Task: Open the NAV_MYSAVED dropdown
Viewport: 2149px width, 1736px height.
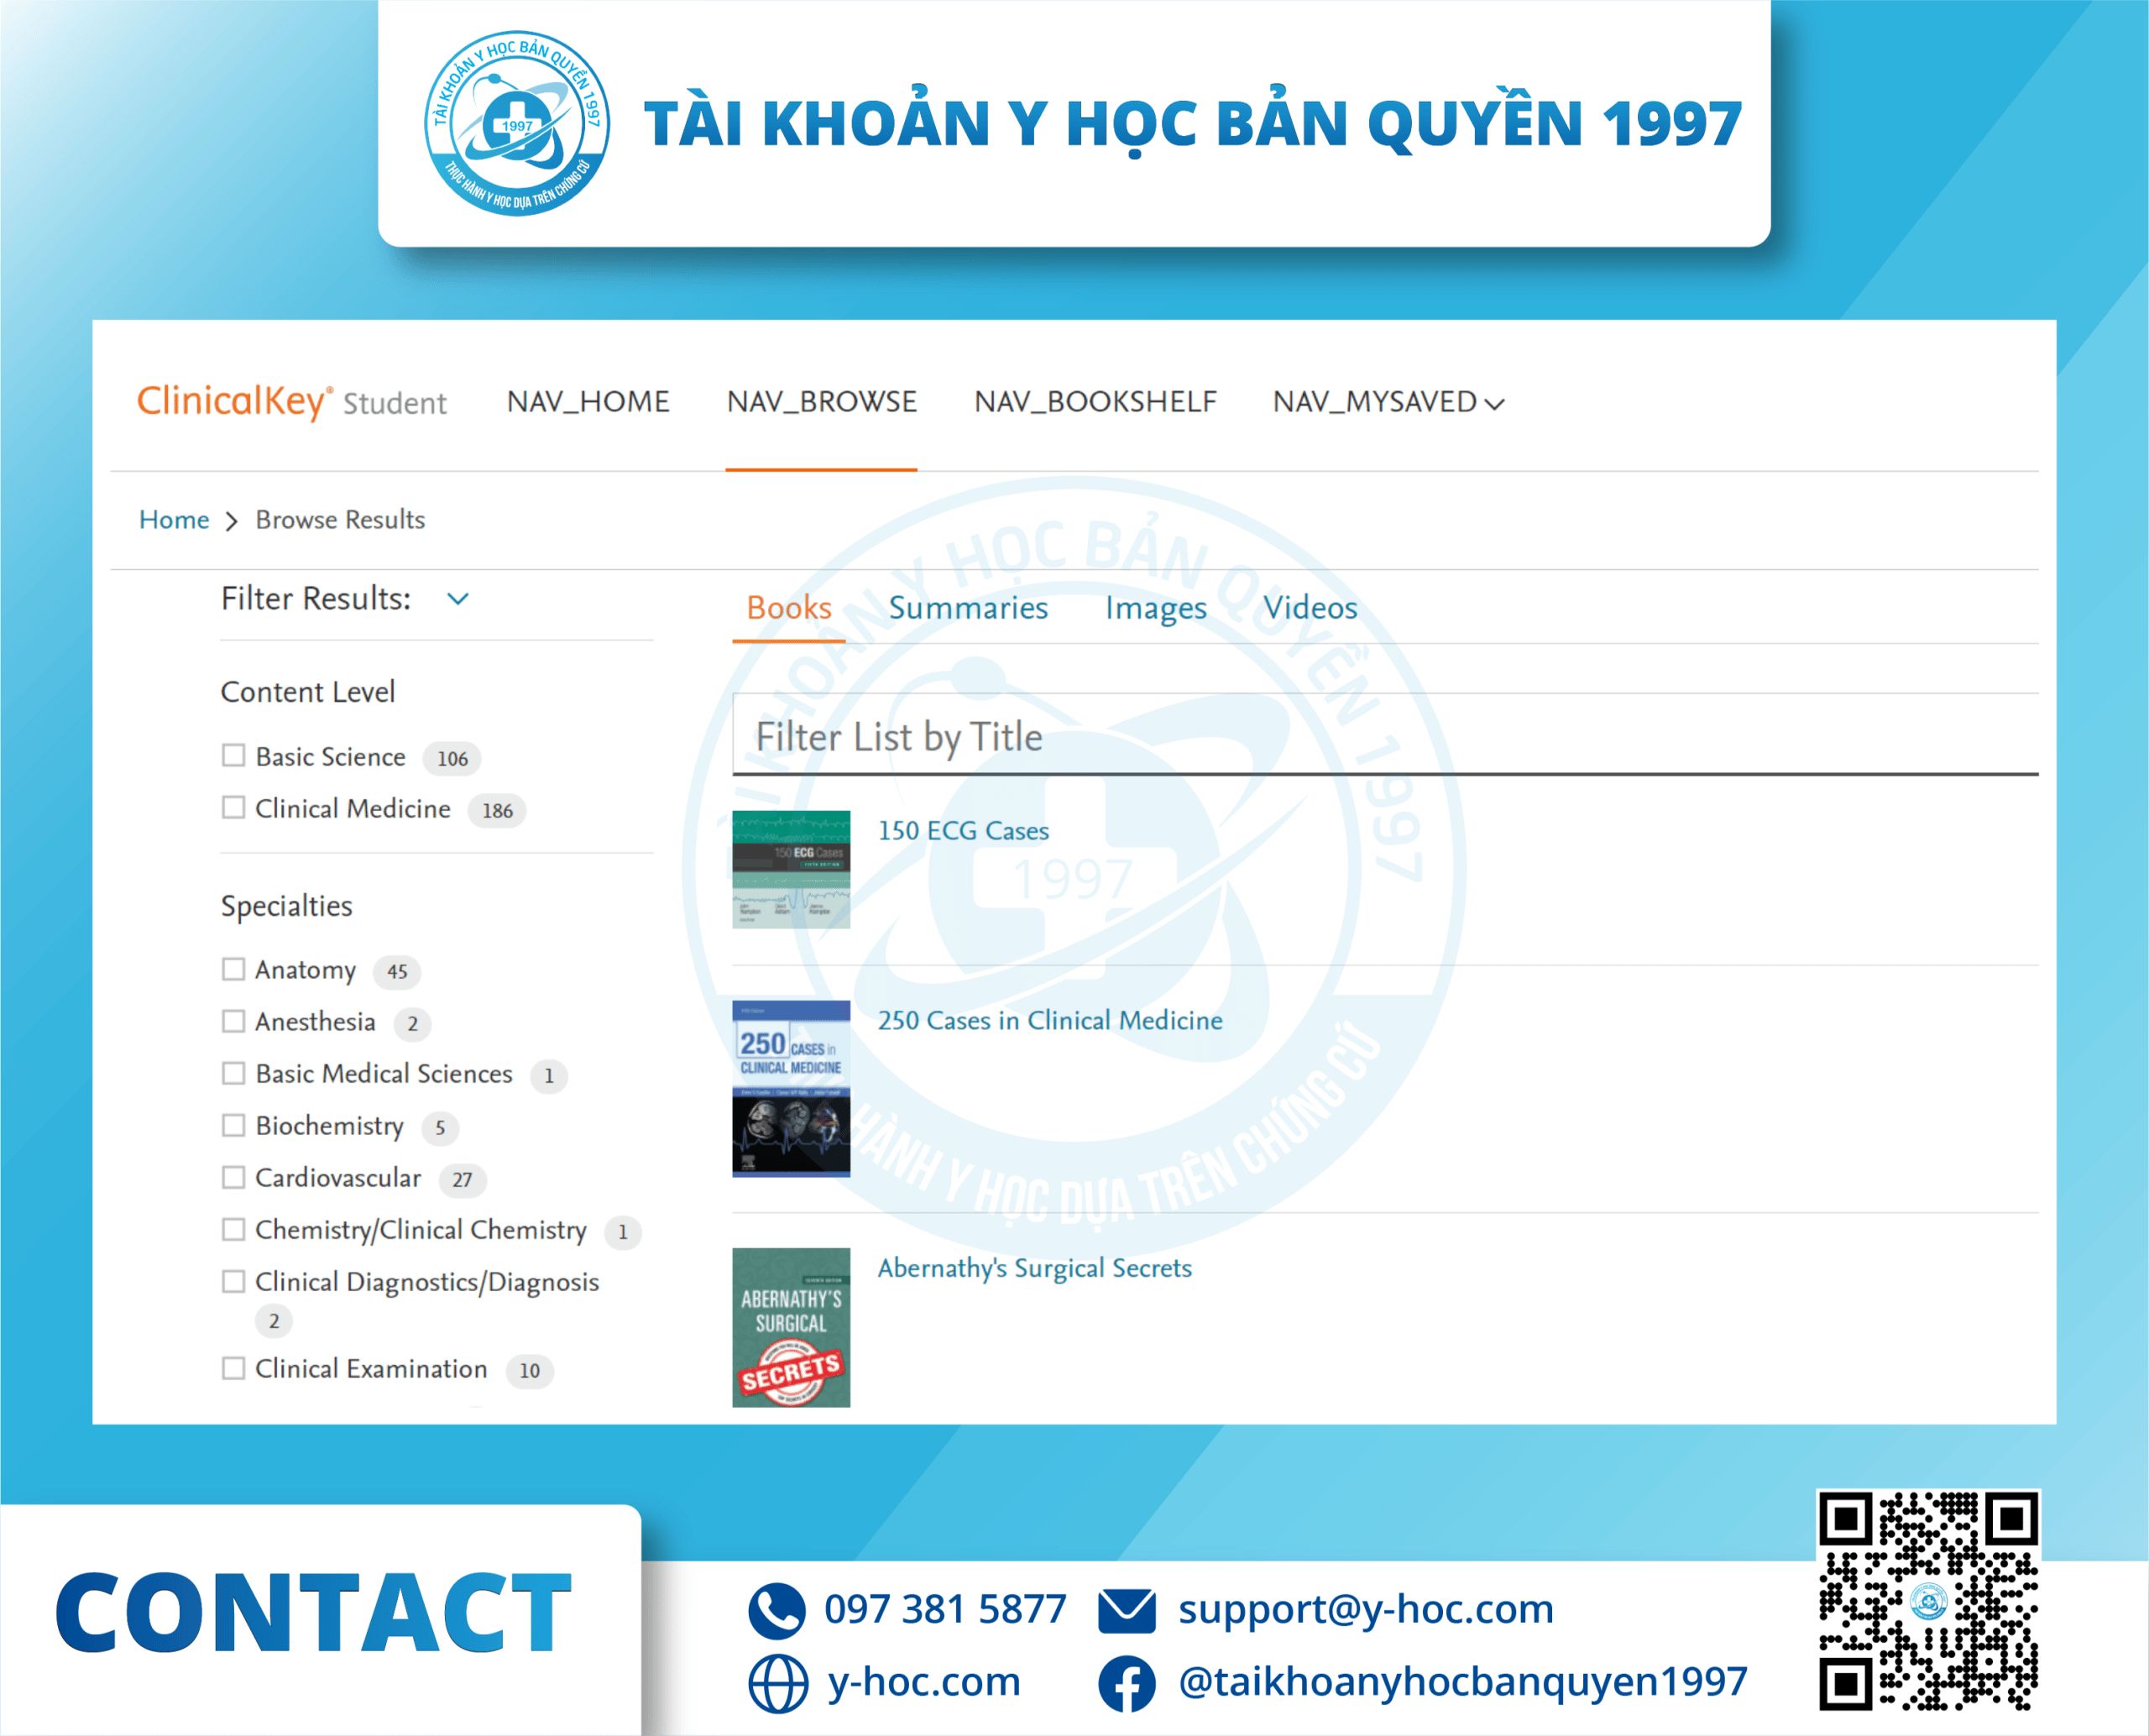Action: coord(1387,402)
